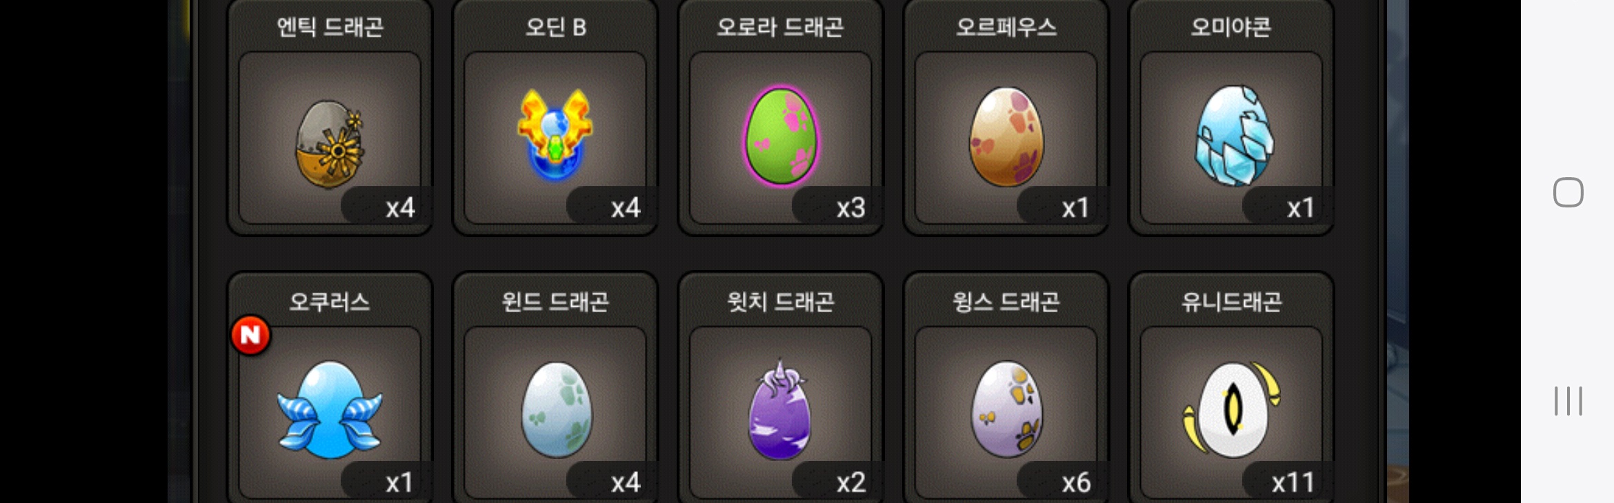
Task: Click the 오딘 B name label
Action: [x=555, y=28]
